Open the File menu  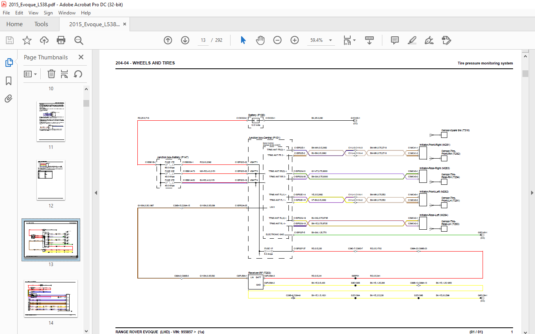pyautogui.click(x=6, y=13)
